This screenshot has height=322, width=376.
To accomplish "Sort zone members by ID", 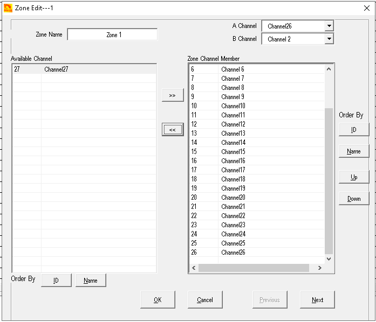I will click(x=354, y=130).
